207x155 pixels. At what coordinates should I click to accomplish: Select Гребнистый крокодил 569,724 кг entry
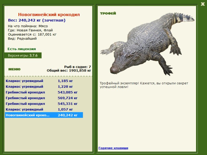coord(44,98)
